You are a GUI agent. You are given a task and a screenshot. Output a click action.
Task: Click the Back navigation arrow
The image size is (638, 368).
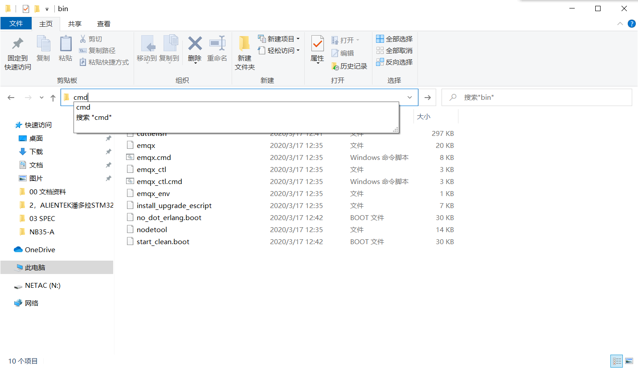(x=11, y=98)
